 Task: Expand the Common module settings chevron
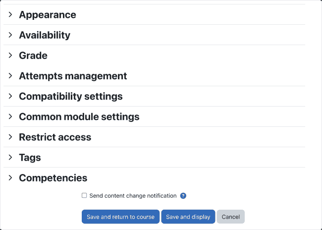tap(10, 116)
